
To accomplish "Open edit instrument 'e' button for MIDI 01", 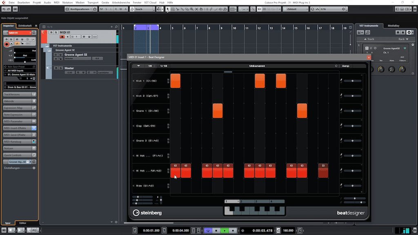I will tap(34, 33).
